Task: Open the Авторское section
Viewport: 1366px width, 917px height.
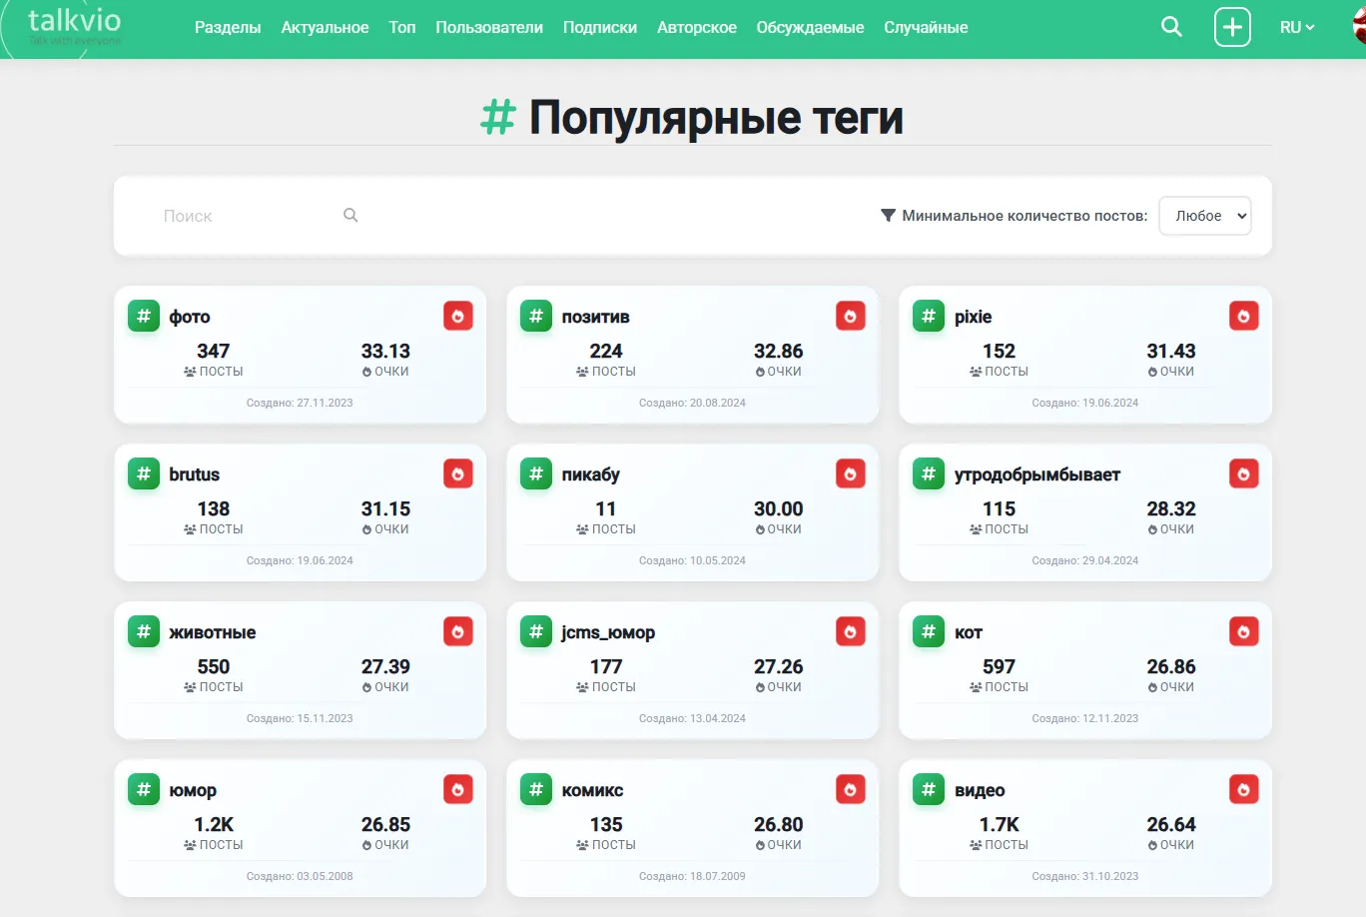Action: [x=697, y=27]
